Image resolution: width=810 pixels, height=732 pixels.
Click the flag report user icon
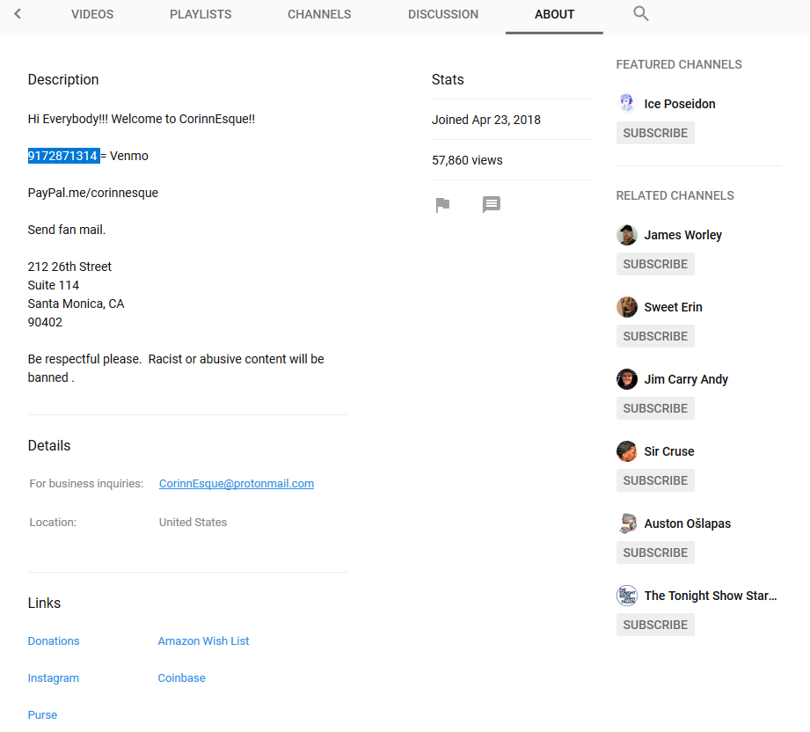[442, 205]
